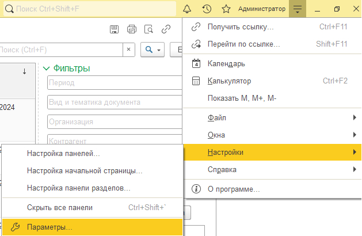
Task: Open Календарь from the menu
Action: coord(272,63)
